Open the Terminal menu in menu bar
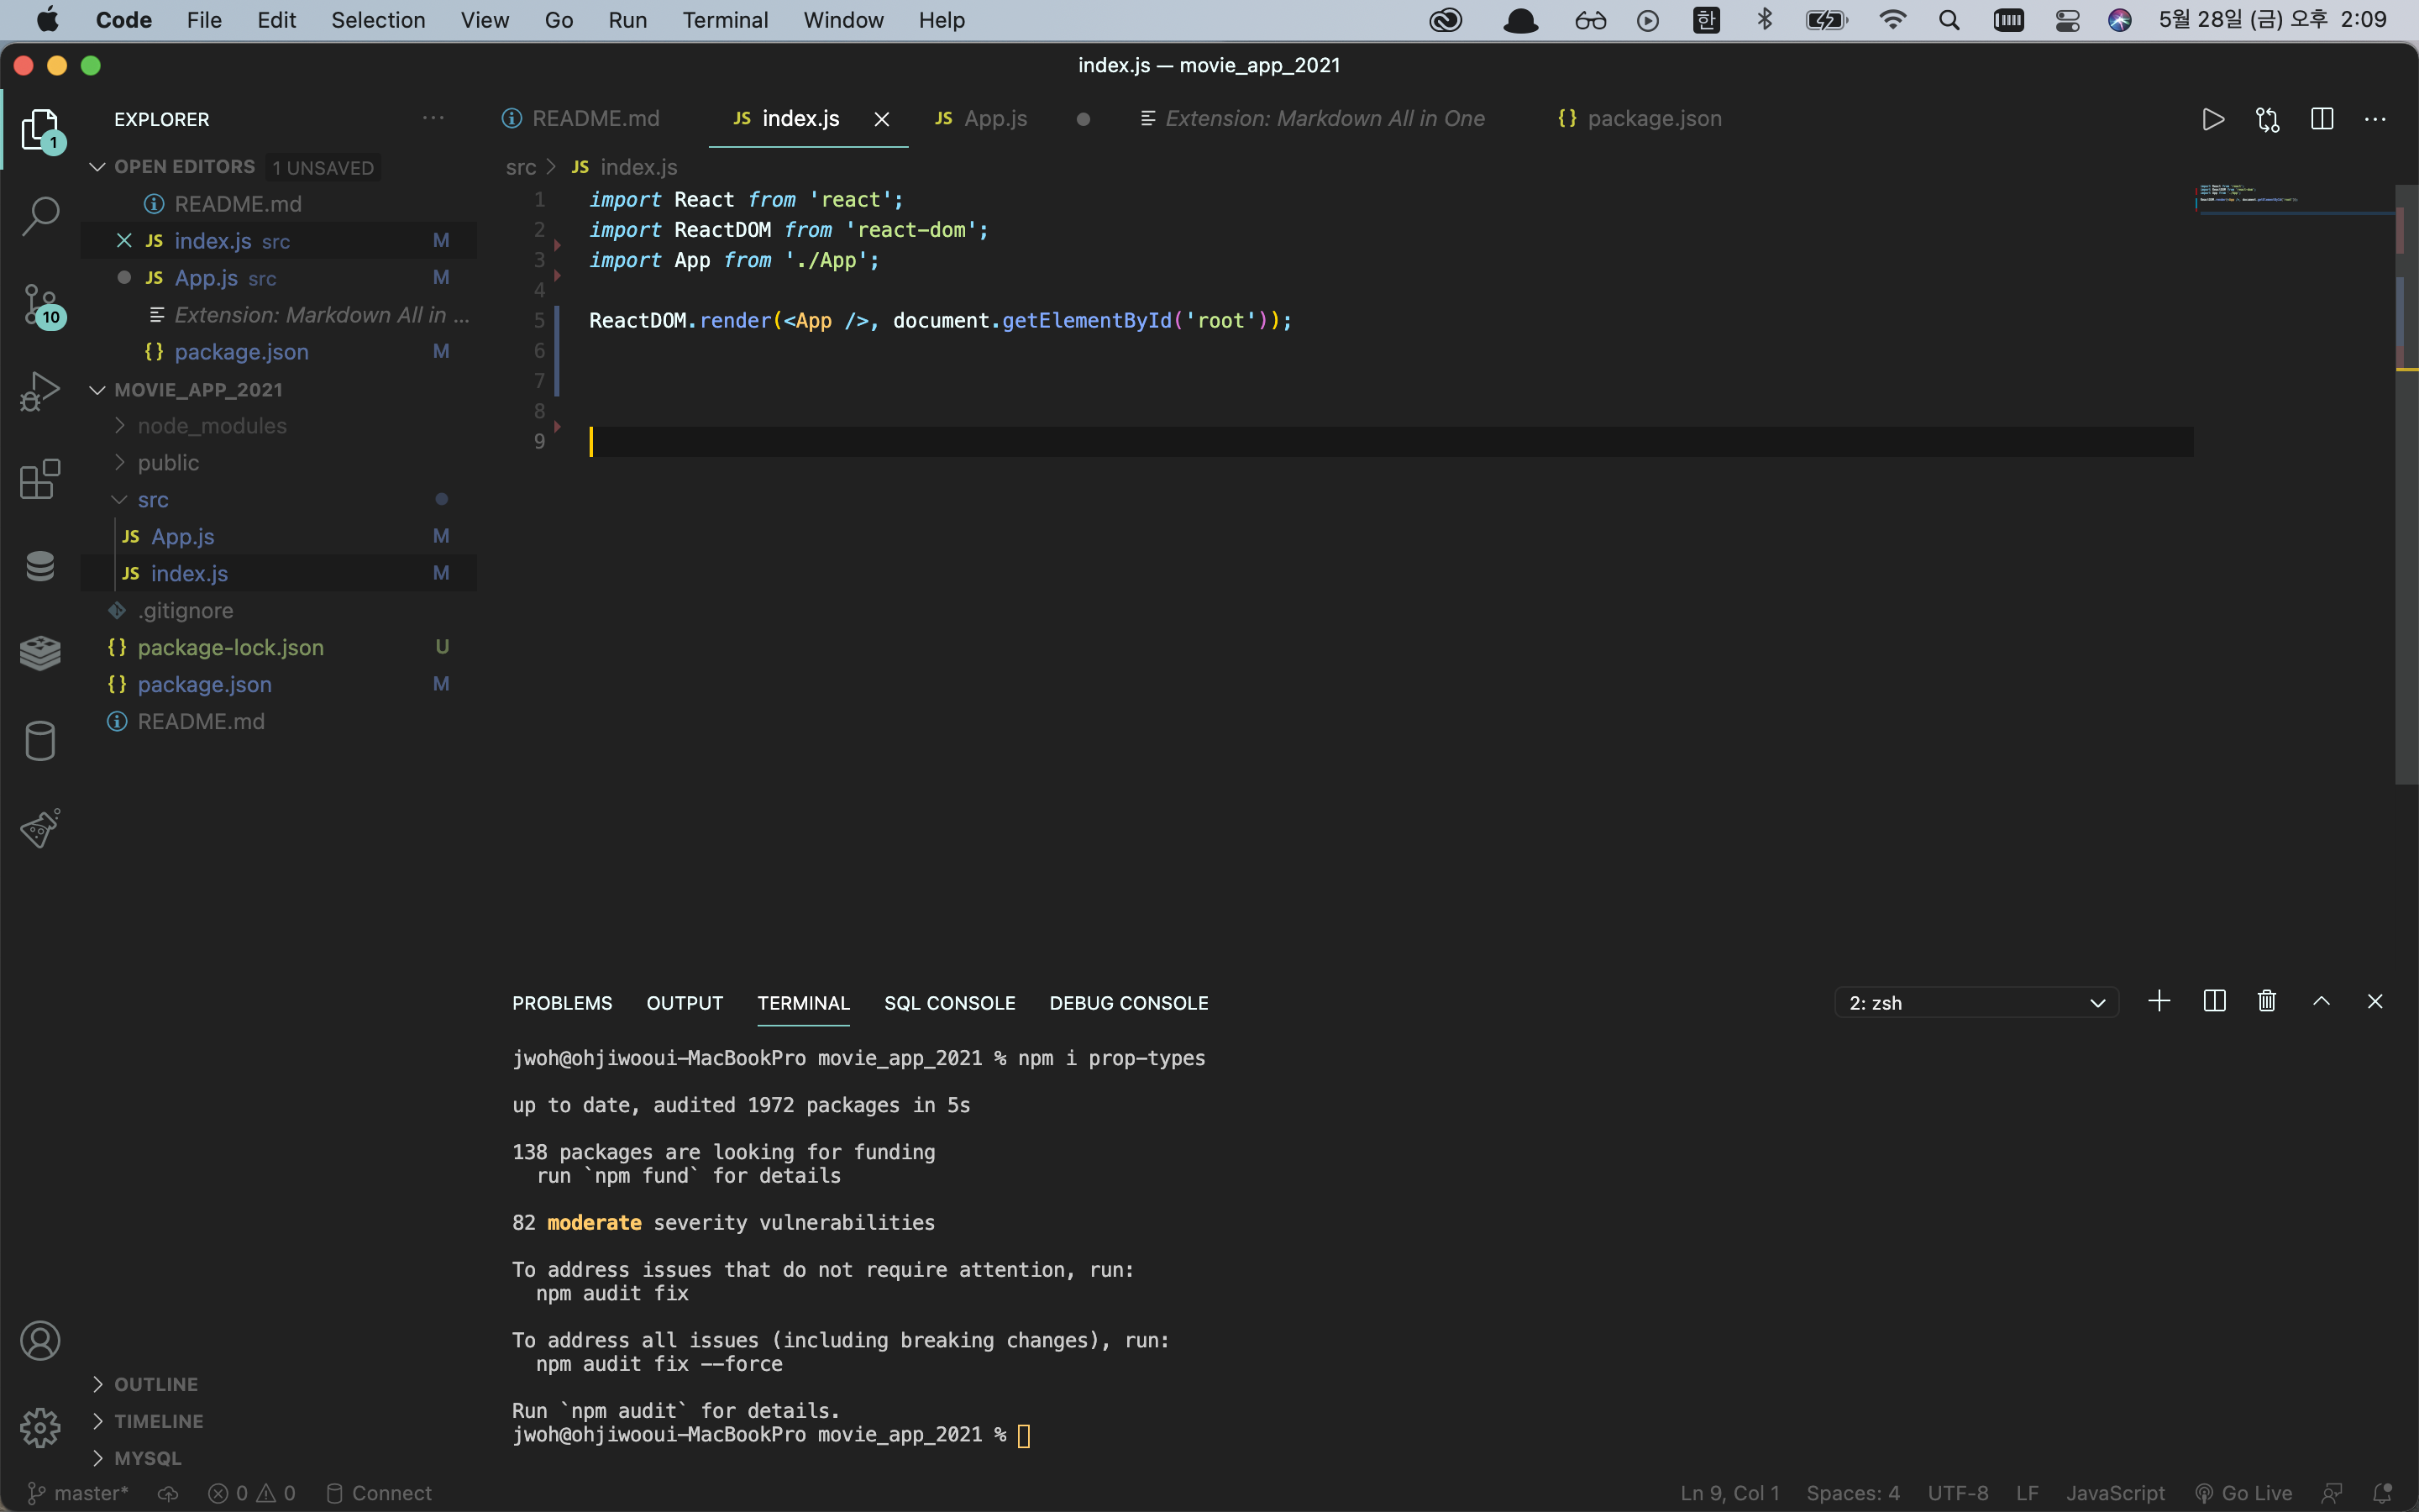Screen dimensions: 2419x1512 [725, 20]
